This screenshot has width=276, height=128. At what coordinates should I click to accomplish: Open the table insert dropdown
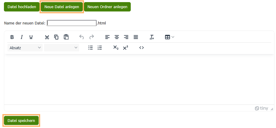coord(169,37)
